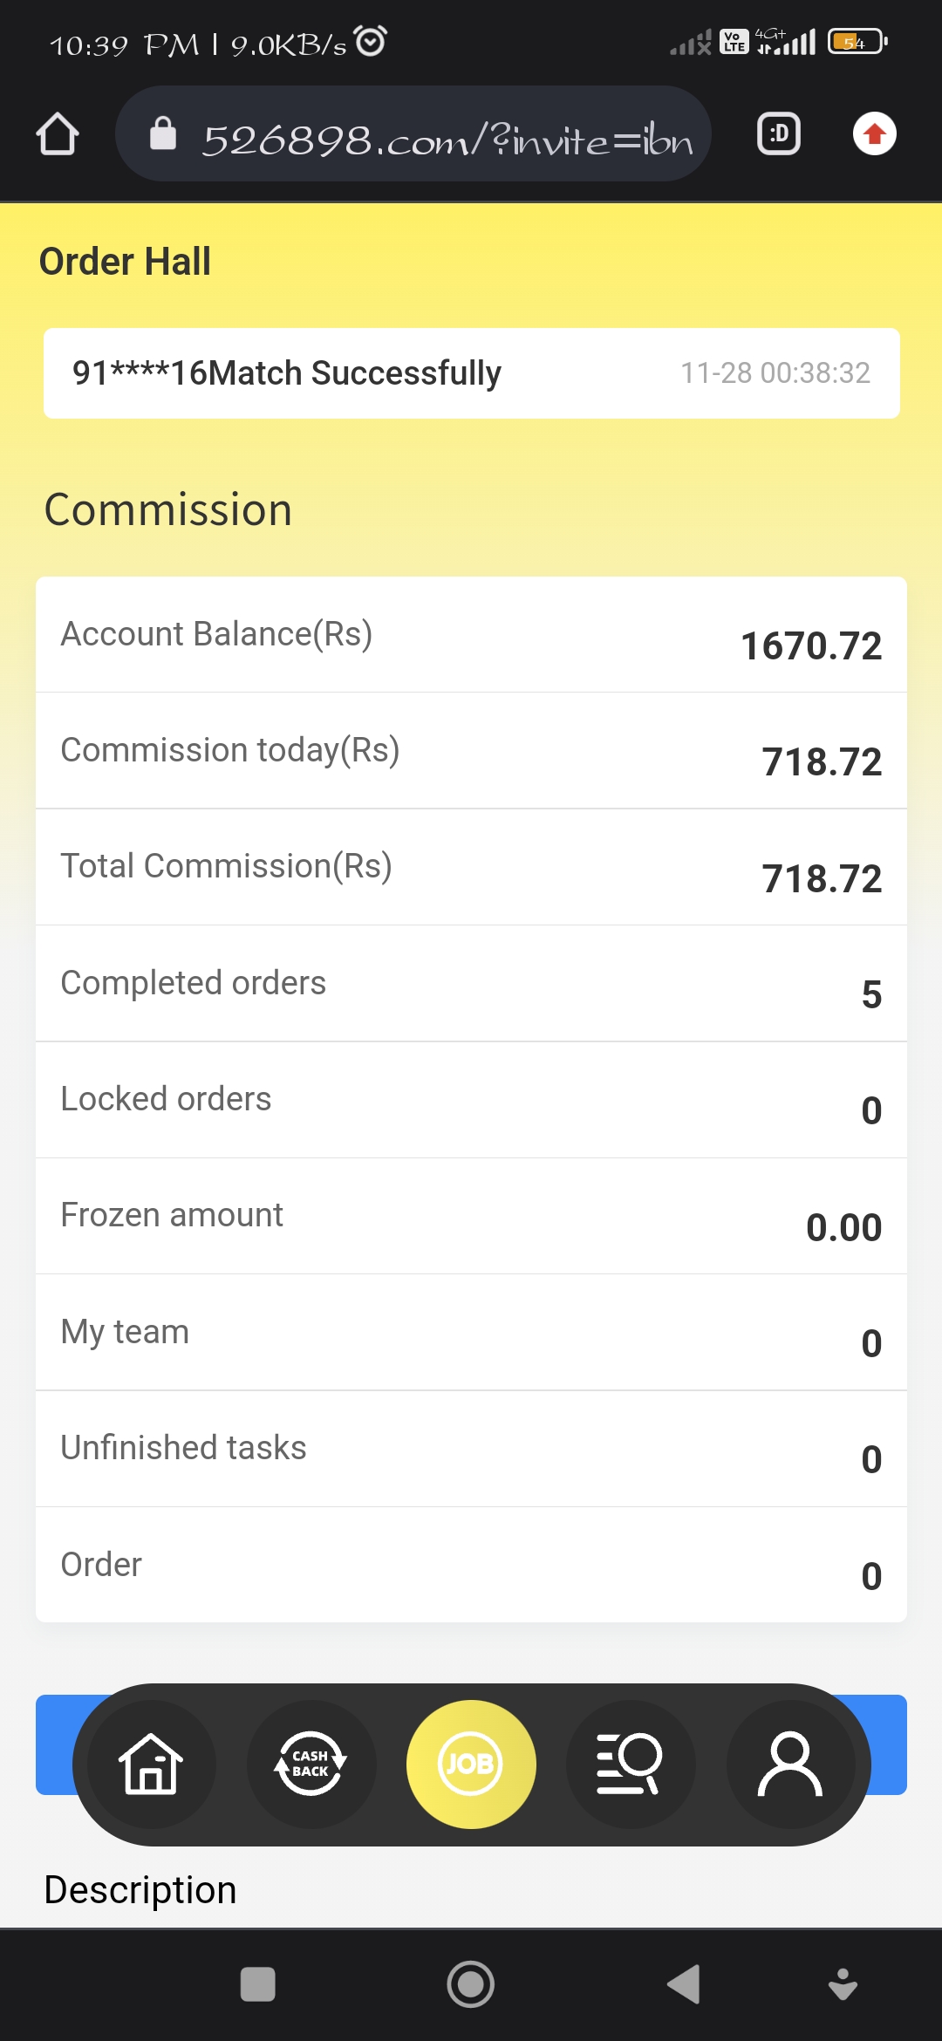Click the 526898.com address bar

(445, 136)
